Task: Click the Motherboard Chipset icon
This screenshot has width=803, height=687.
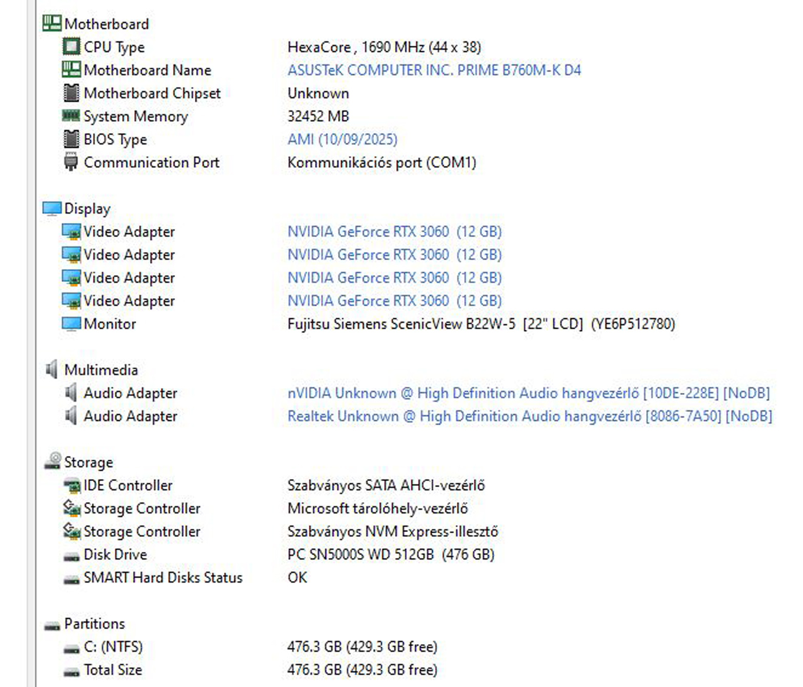Action: (71, 93)
